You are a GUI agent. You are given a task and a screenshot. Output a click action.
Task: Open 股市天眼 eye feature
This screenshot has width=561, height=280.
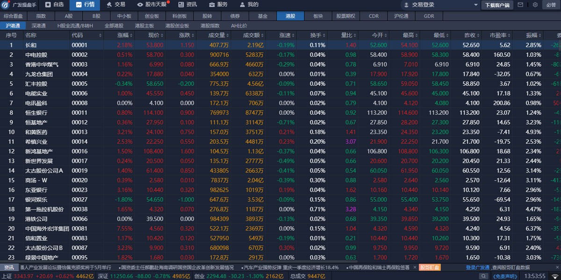click(153, 5)
